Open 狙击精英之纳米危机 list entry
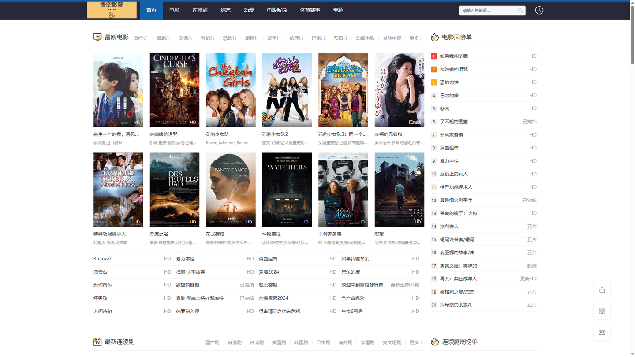The height and width of the screenshot is (357, 635). (x=280, y=311)
